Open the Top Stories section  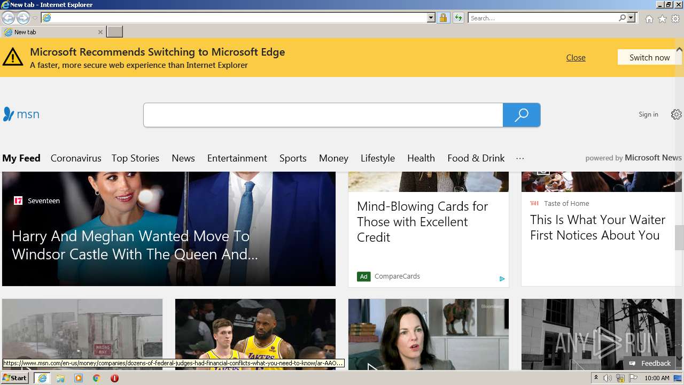(135, 158)
